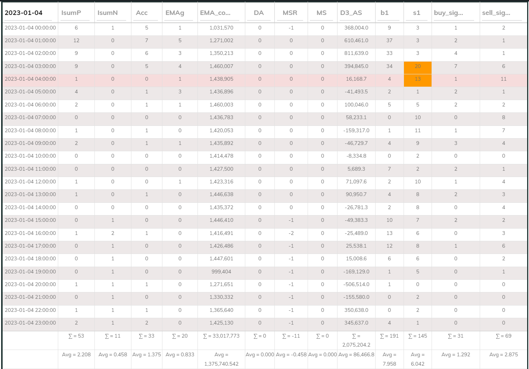
Task: Sort by the s1 column header
Action: tap(417, 13)
